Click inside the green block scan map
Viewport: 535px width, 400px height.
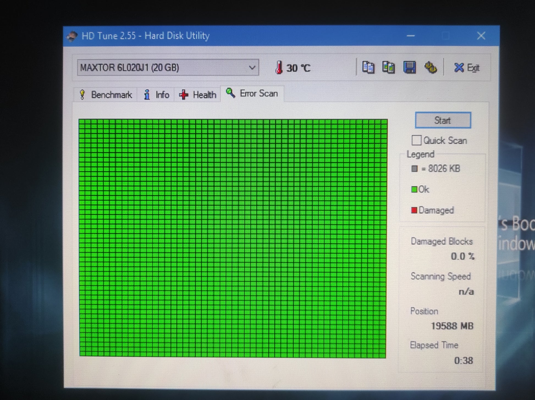233,238
